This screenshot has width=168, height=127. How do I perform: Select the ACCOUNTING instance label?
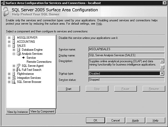[x=26, y=42]
